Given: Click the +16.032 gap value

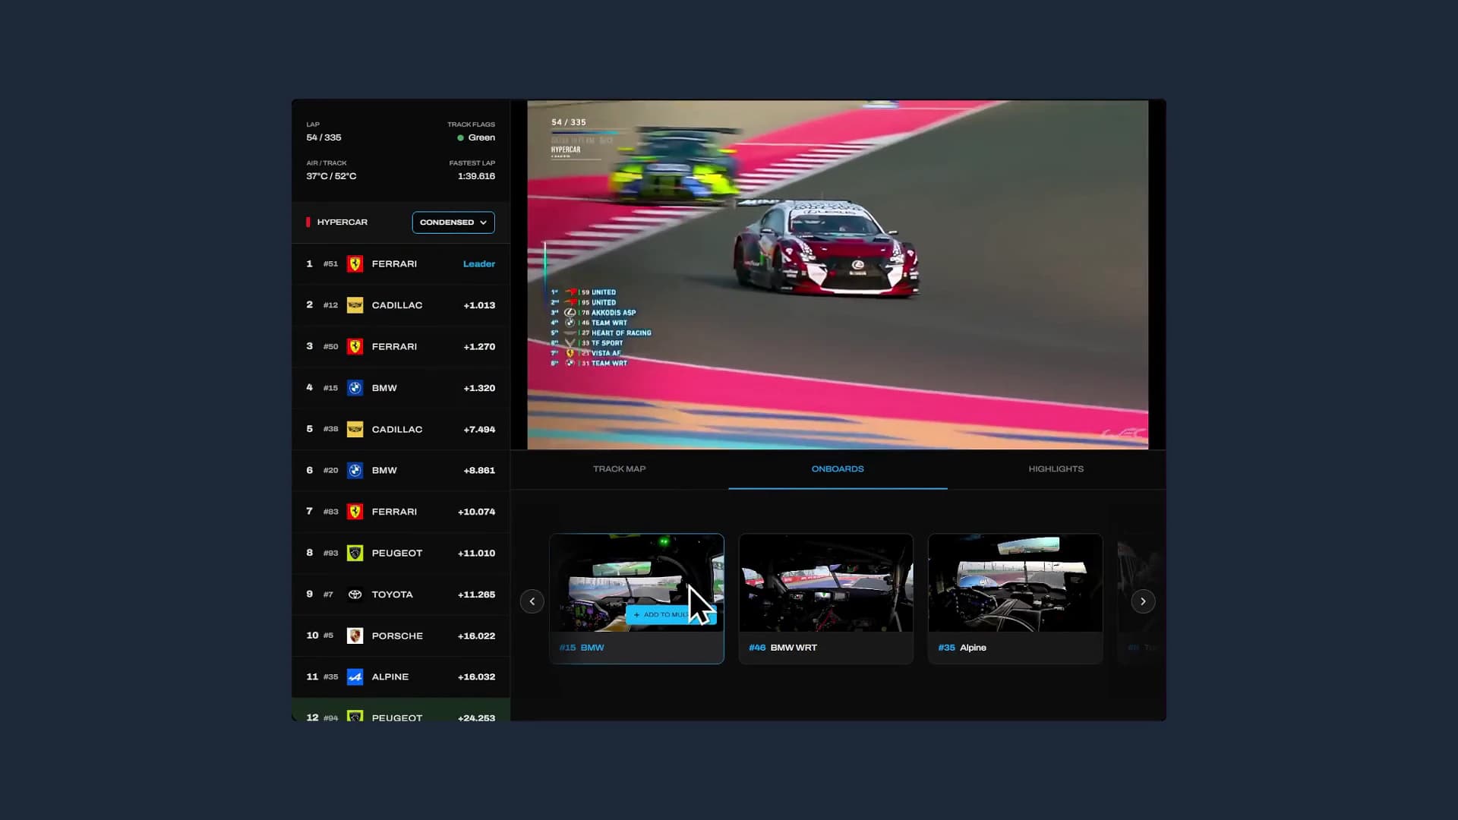Looking at the screenshot, I should [476, 677].
